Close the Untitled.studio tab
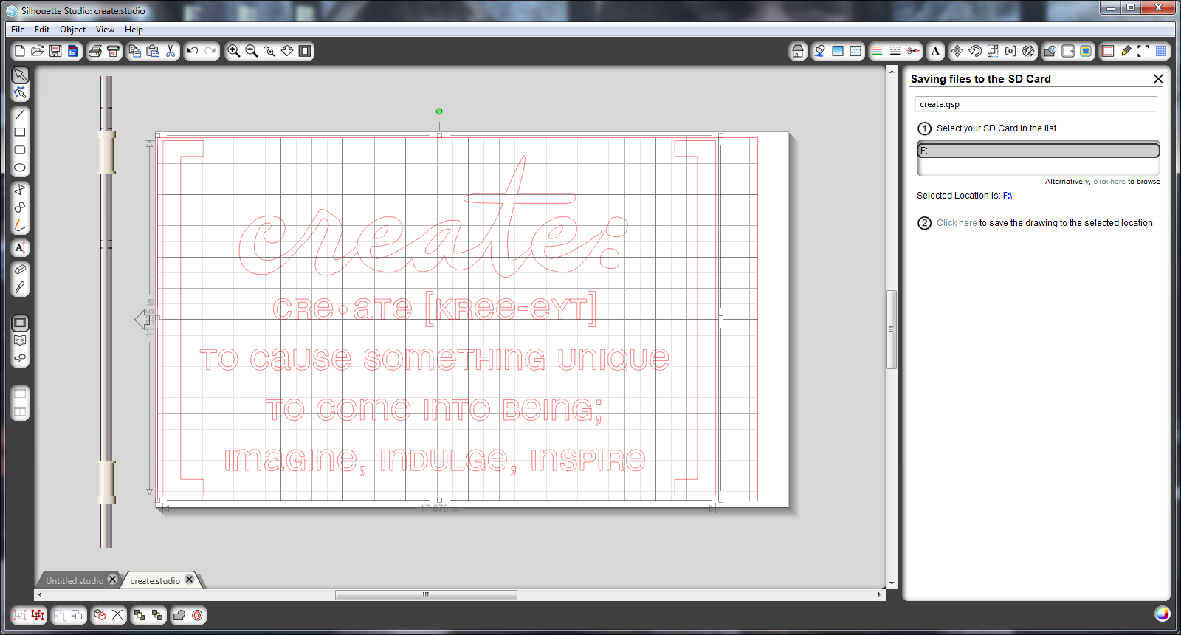Screen dimensions: 1181x635 tap(112, 580)
